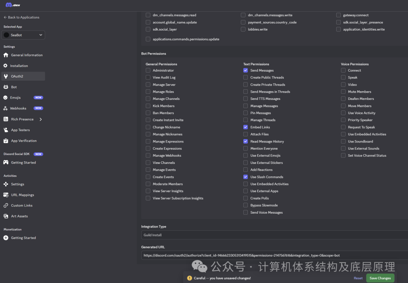Viewport: 408px width, 283px height.
Task: Uncheck the Embed Links permission
Action: (246, 127)
